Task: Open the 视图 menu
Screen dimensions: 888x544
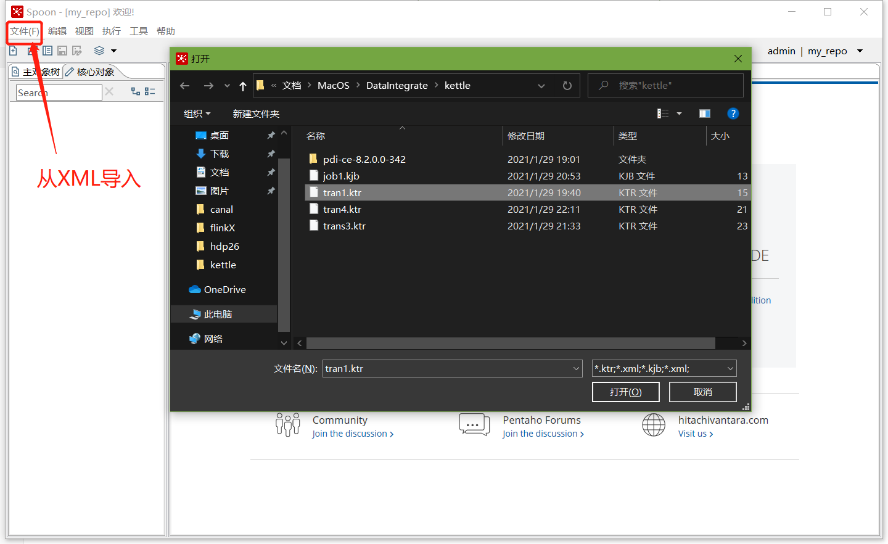Action: (84, 31)
